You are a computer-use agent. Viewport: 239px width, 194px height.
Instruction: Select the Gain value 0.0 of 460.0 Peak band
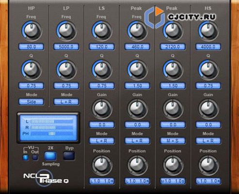[x=137, y=125]
